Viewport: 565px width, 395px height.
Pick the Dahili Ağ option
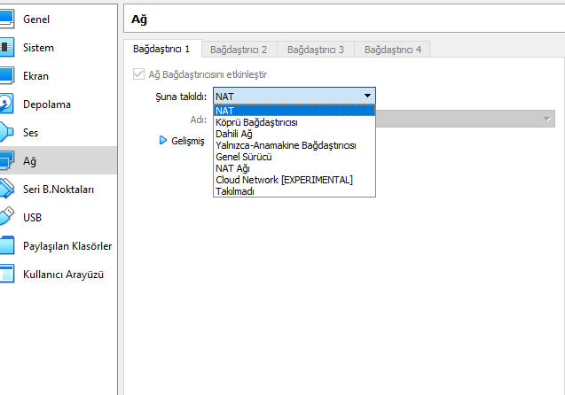click(x=234, y=134)
